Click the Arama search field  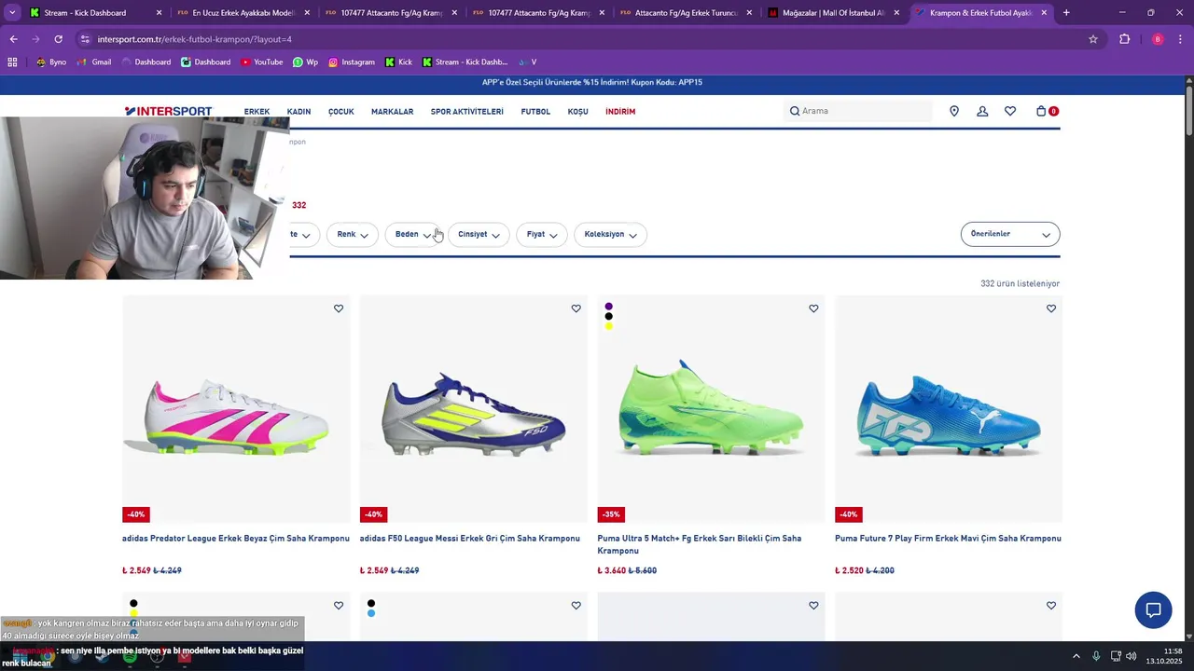[x=858, y=111]
